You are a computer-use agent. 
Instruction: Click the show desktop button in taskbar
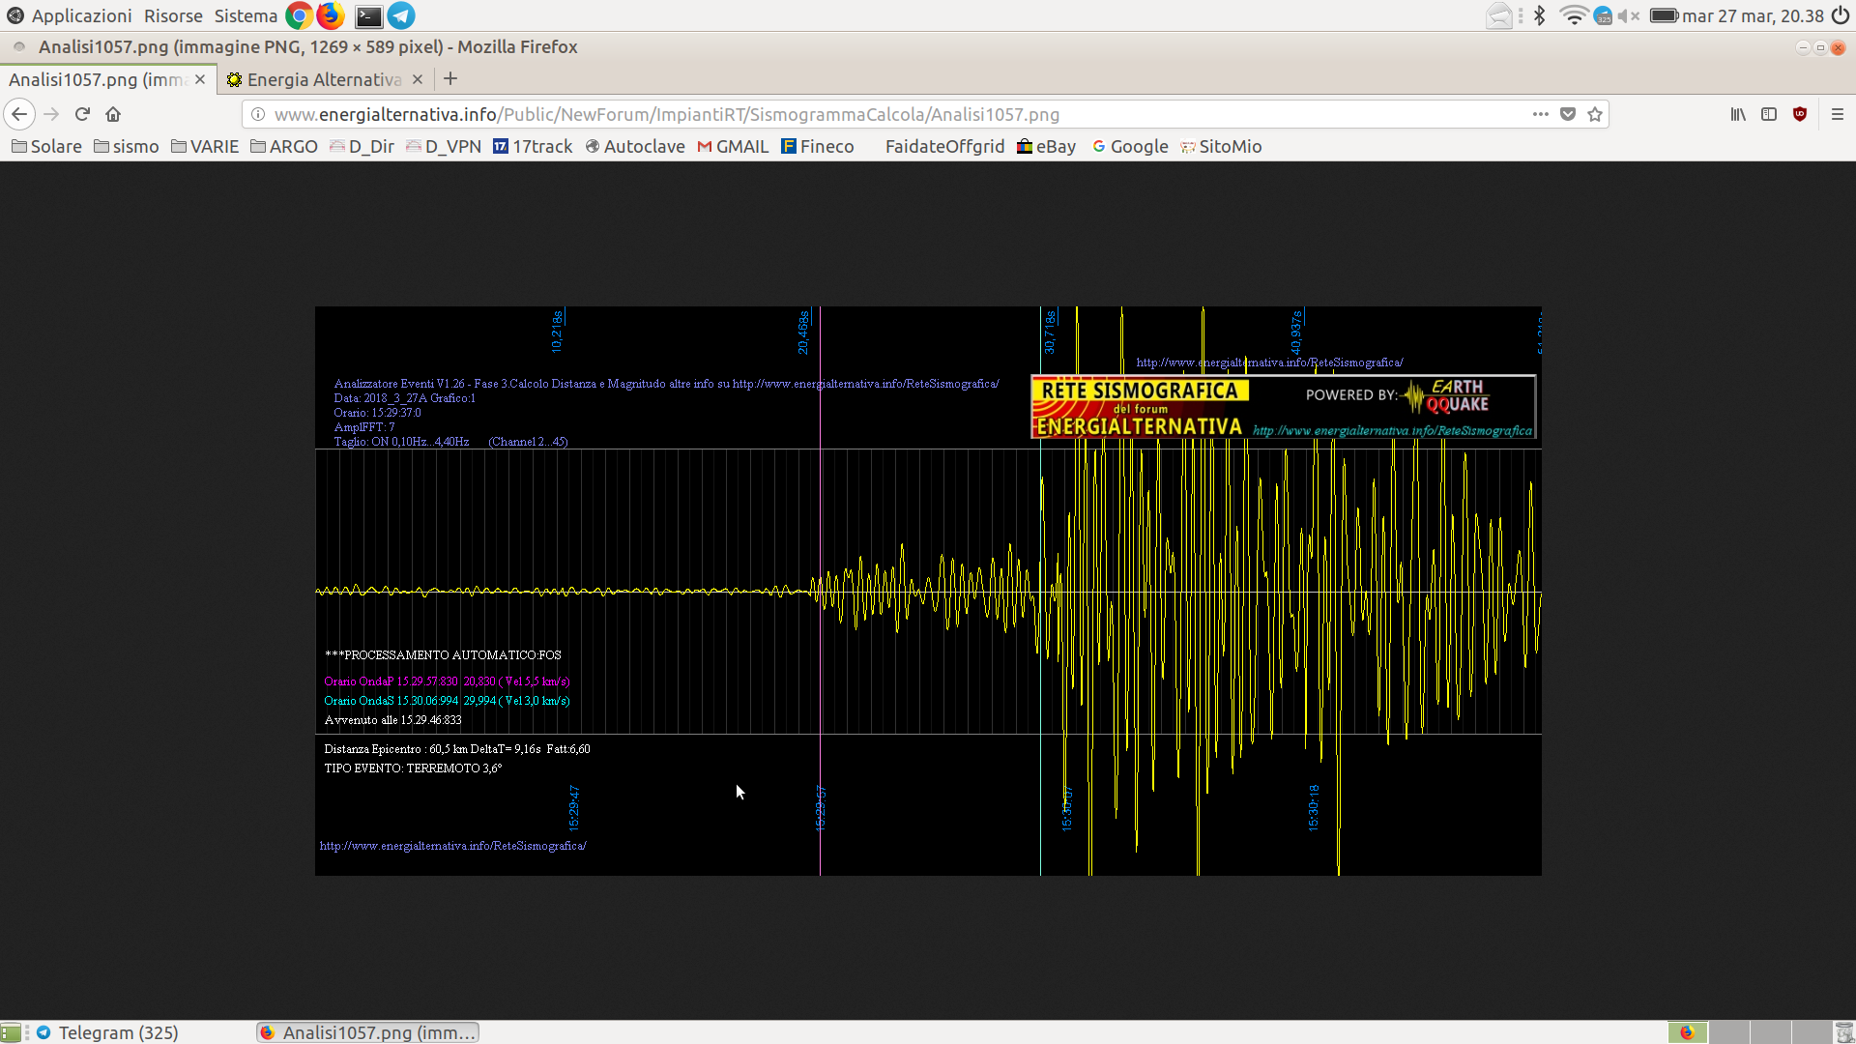pyautogui.click(x=11, y=1032)
